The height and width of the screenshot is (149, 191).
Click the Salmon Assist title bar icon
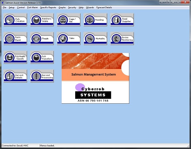click(x=3, y=3)
